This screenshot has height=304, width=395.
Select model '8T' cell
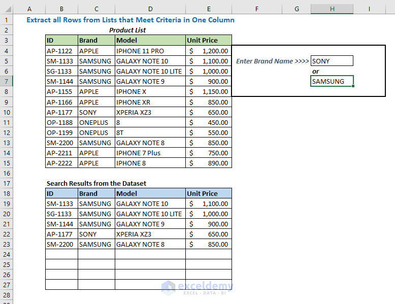tap(150, 132)
